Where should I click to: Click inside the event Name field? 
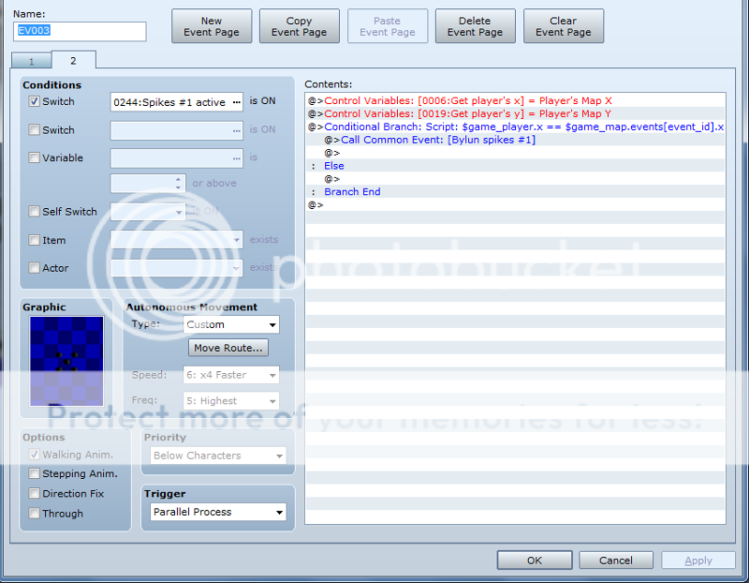click(x=81, y=31)
